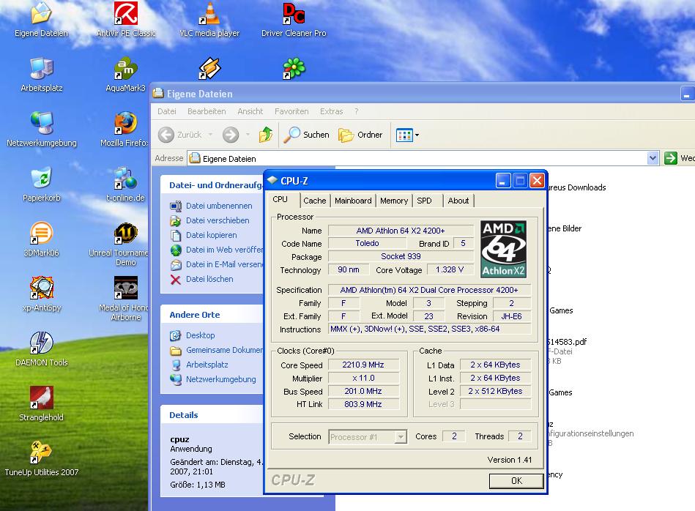Click the green go arrow beside address bar
This screenshot has height=511, width=695.
(671, 158)
